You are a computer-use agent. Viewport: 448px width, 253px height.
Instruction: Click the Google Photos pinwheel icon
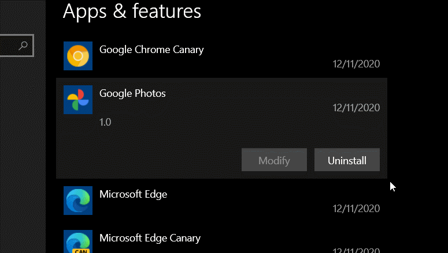coord(77,100)
